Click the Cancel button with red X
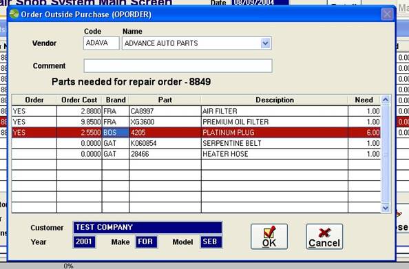409x269 pixels. [x=324, y=237]
